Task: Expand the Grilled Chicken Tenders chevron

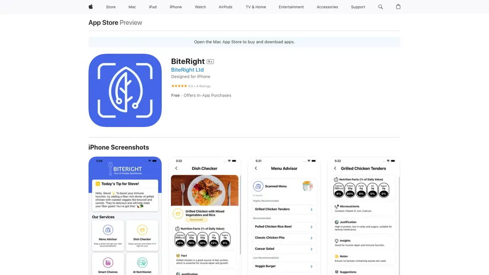Action: (311, 210)
